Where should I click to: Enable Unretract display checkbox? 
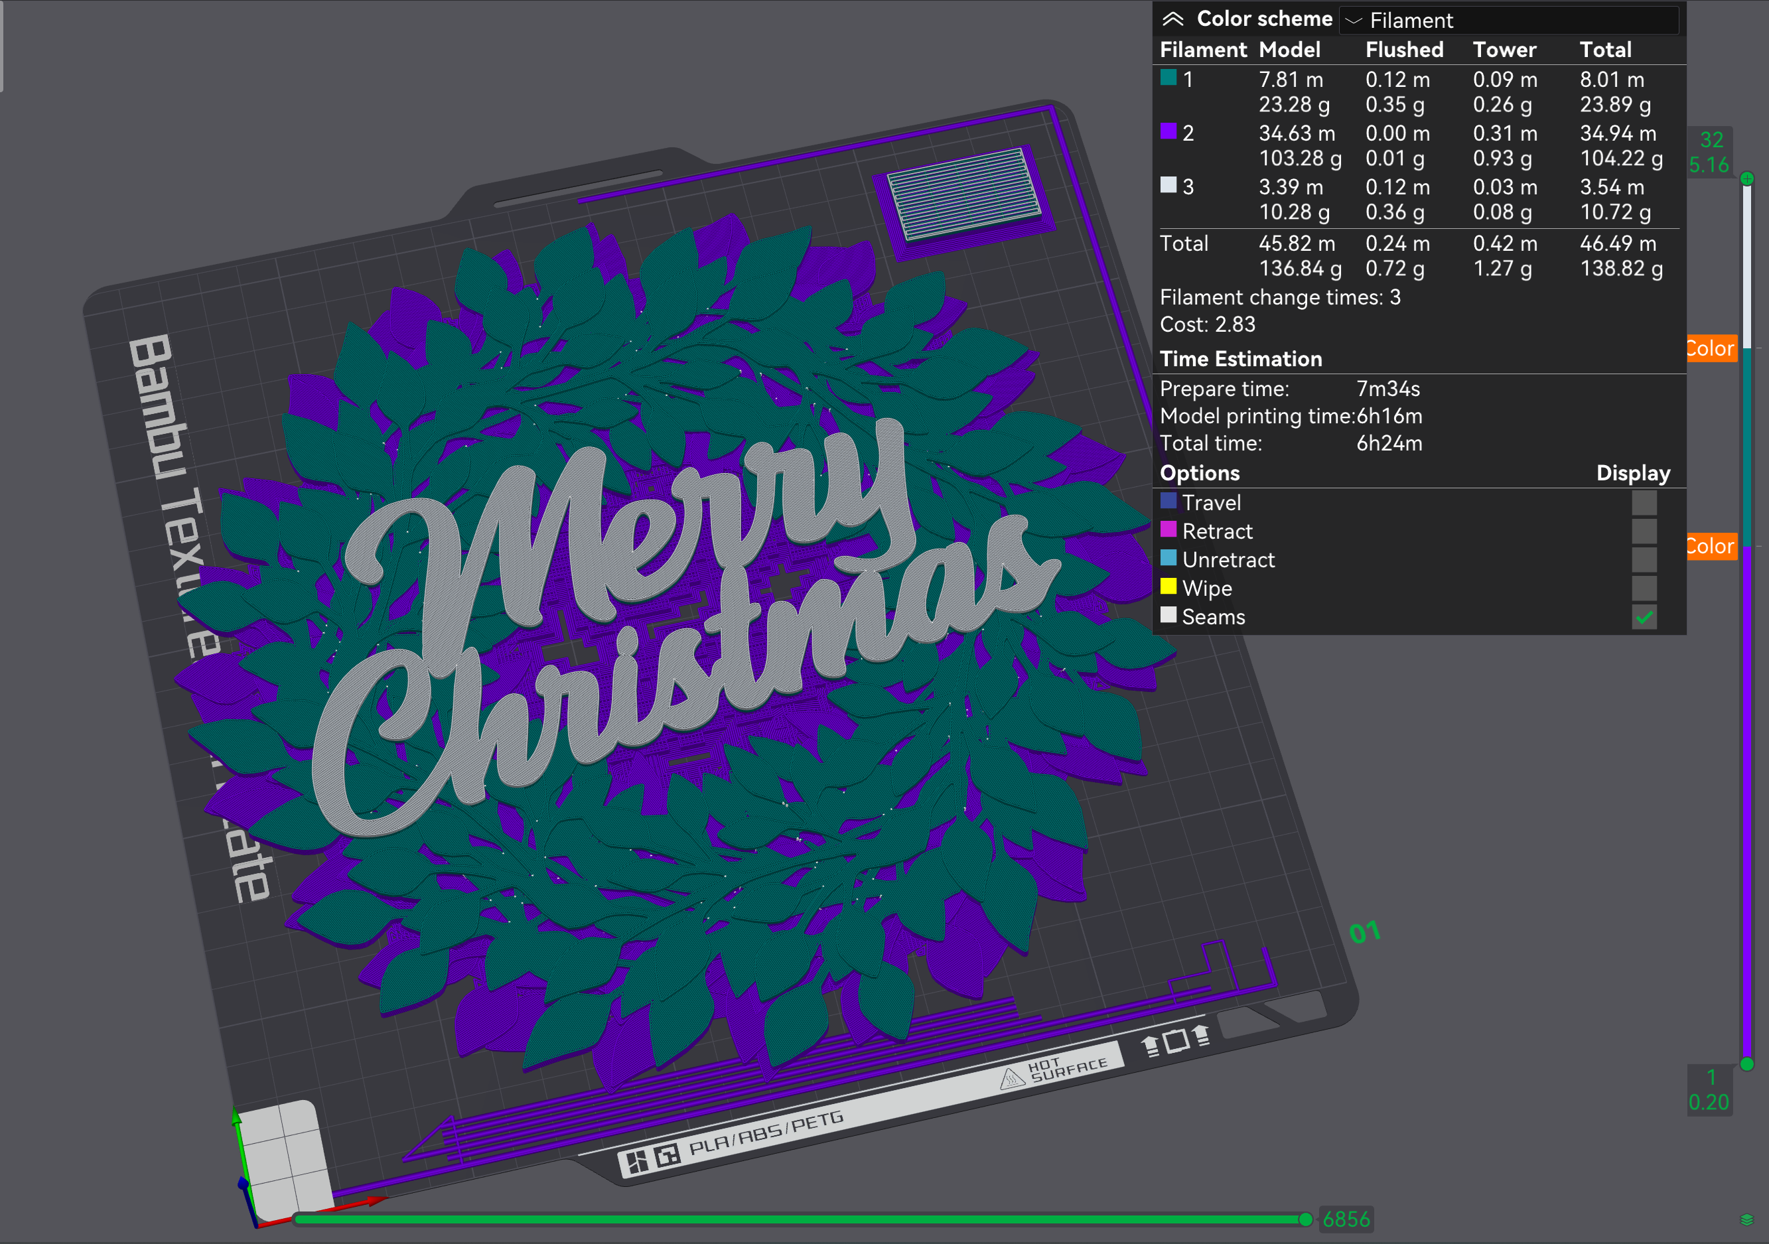tap(1644, 560)
